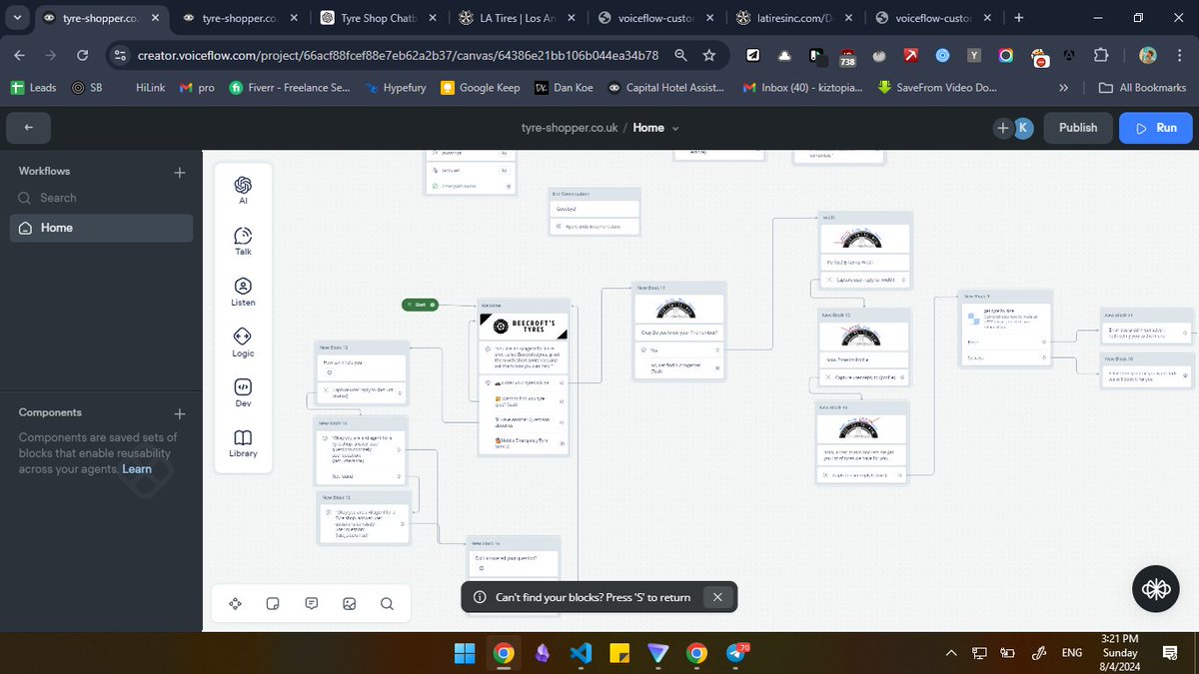Image resolution: width=1199 pixels, height=674 pixels.
Task: Open the browser Extensions puzzle icon
Action: click(x=1101, y=56)
